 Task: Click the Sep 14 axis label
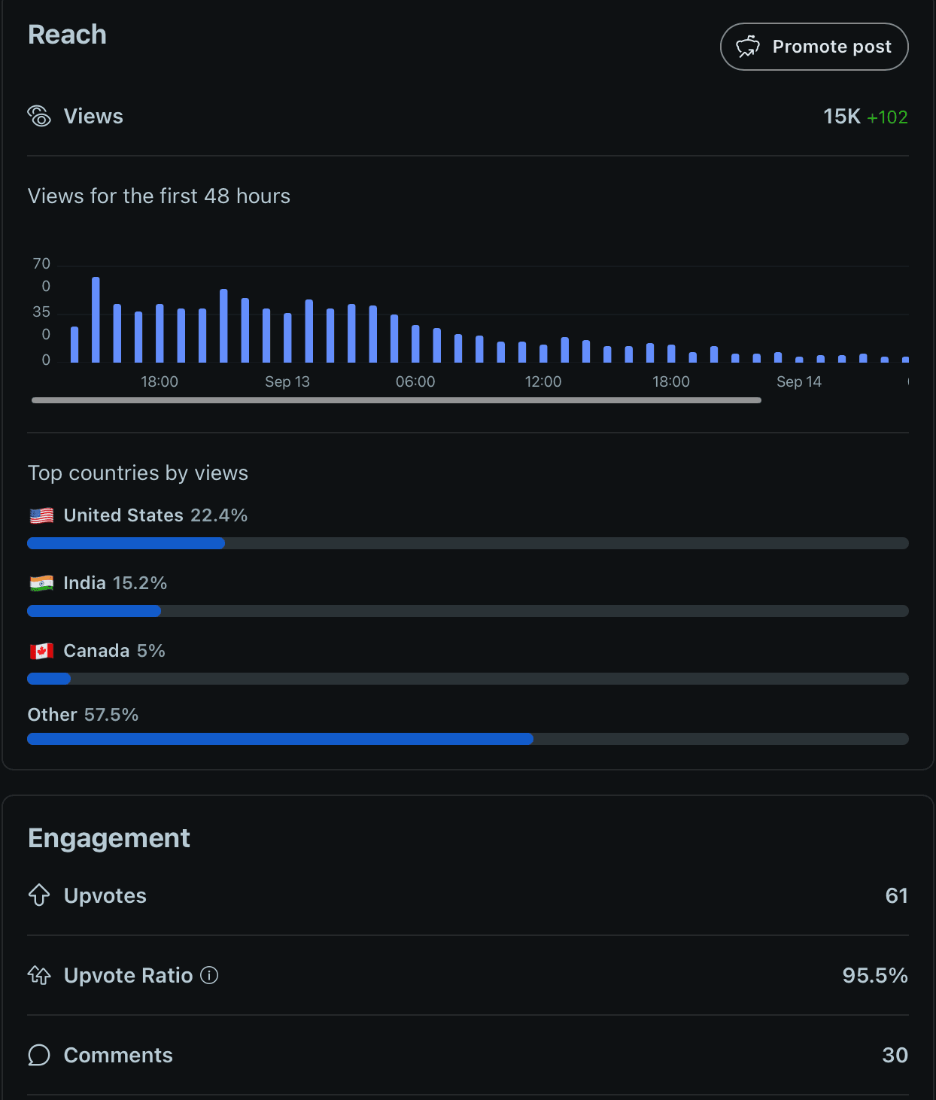click(x=799, y=381)
